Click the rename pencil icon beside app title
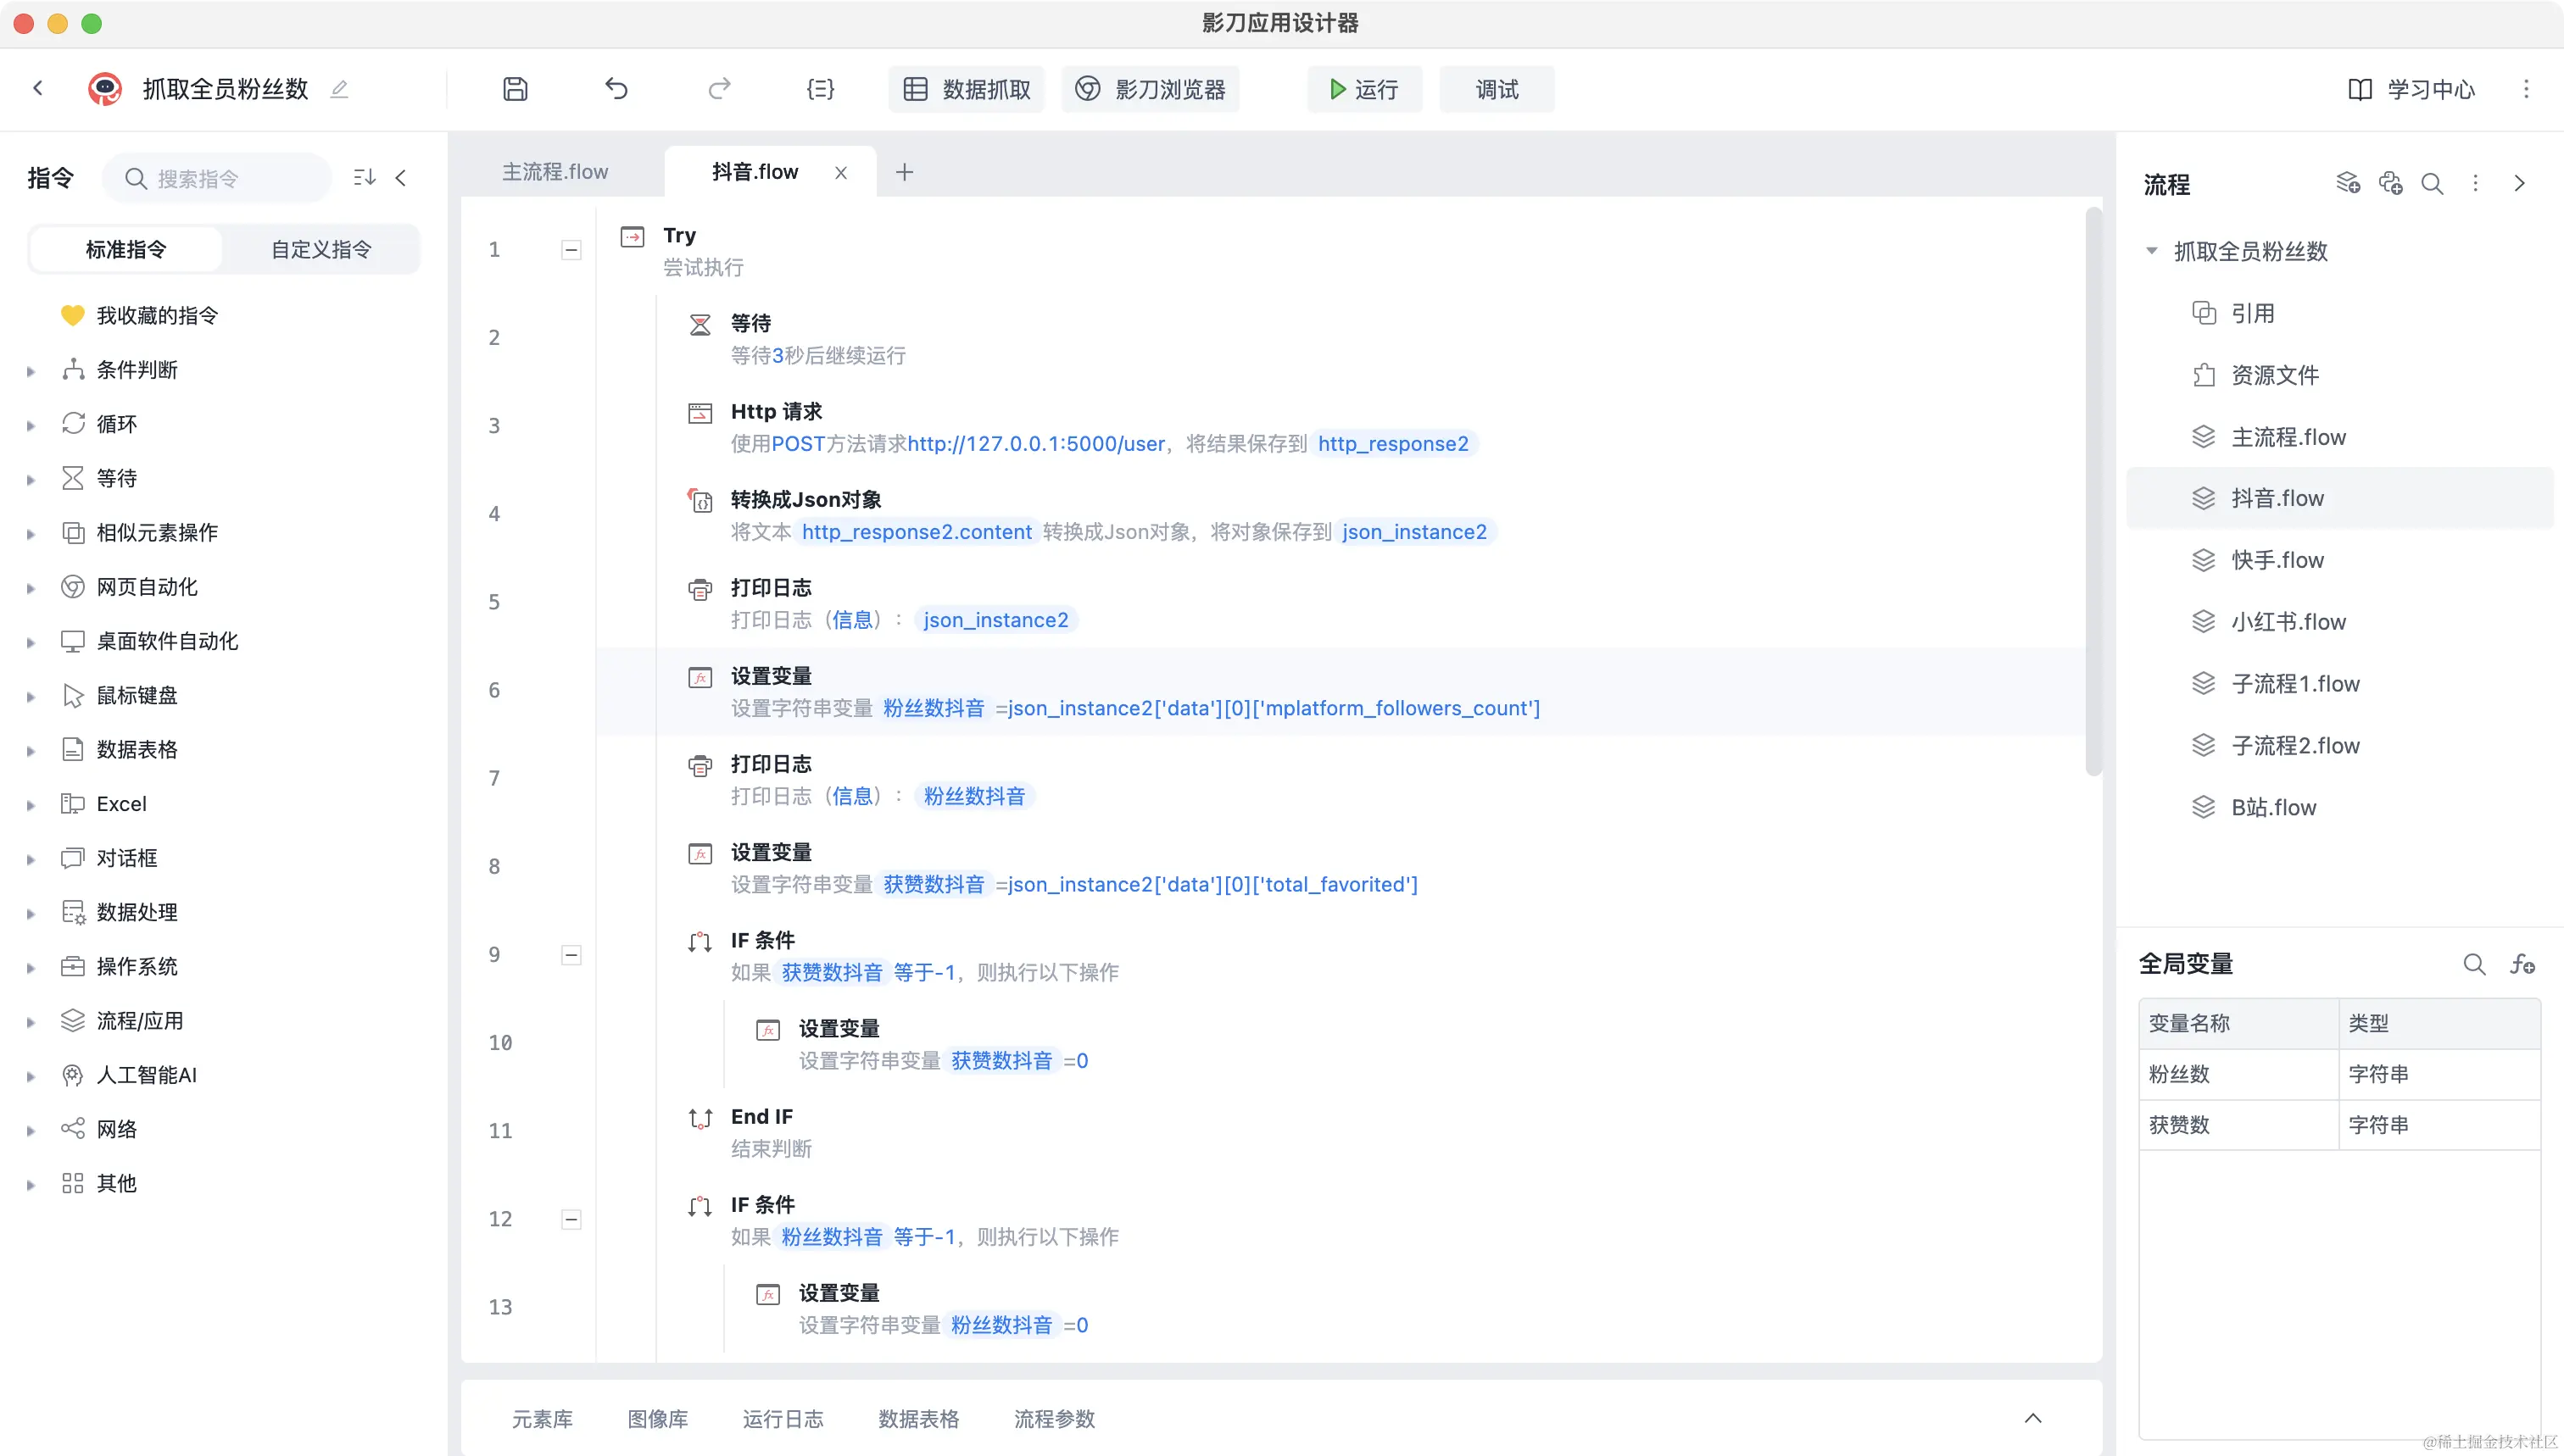This screenshot has width=2564, height=1456. [339, 89]
